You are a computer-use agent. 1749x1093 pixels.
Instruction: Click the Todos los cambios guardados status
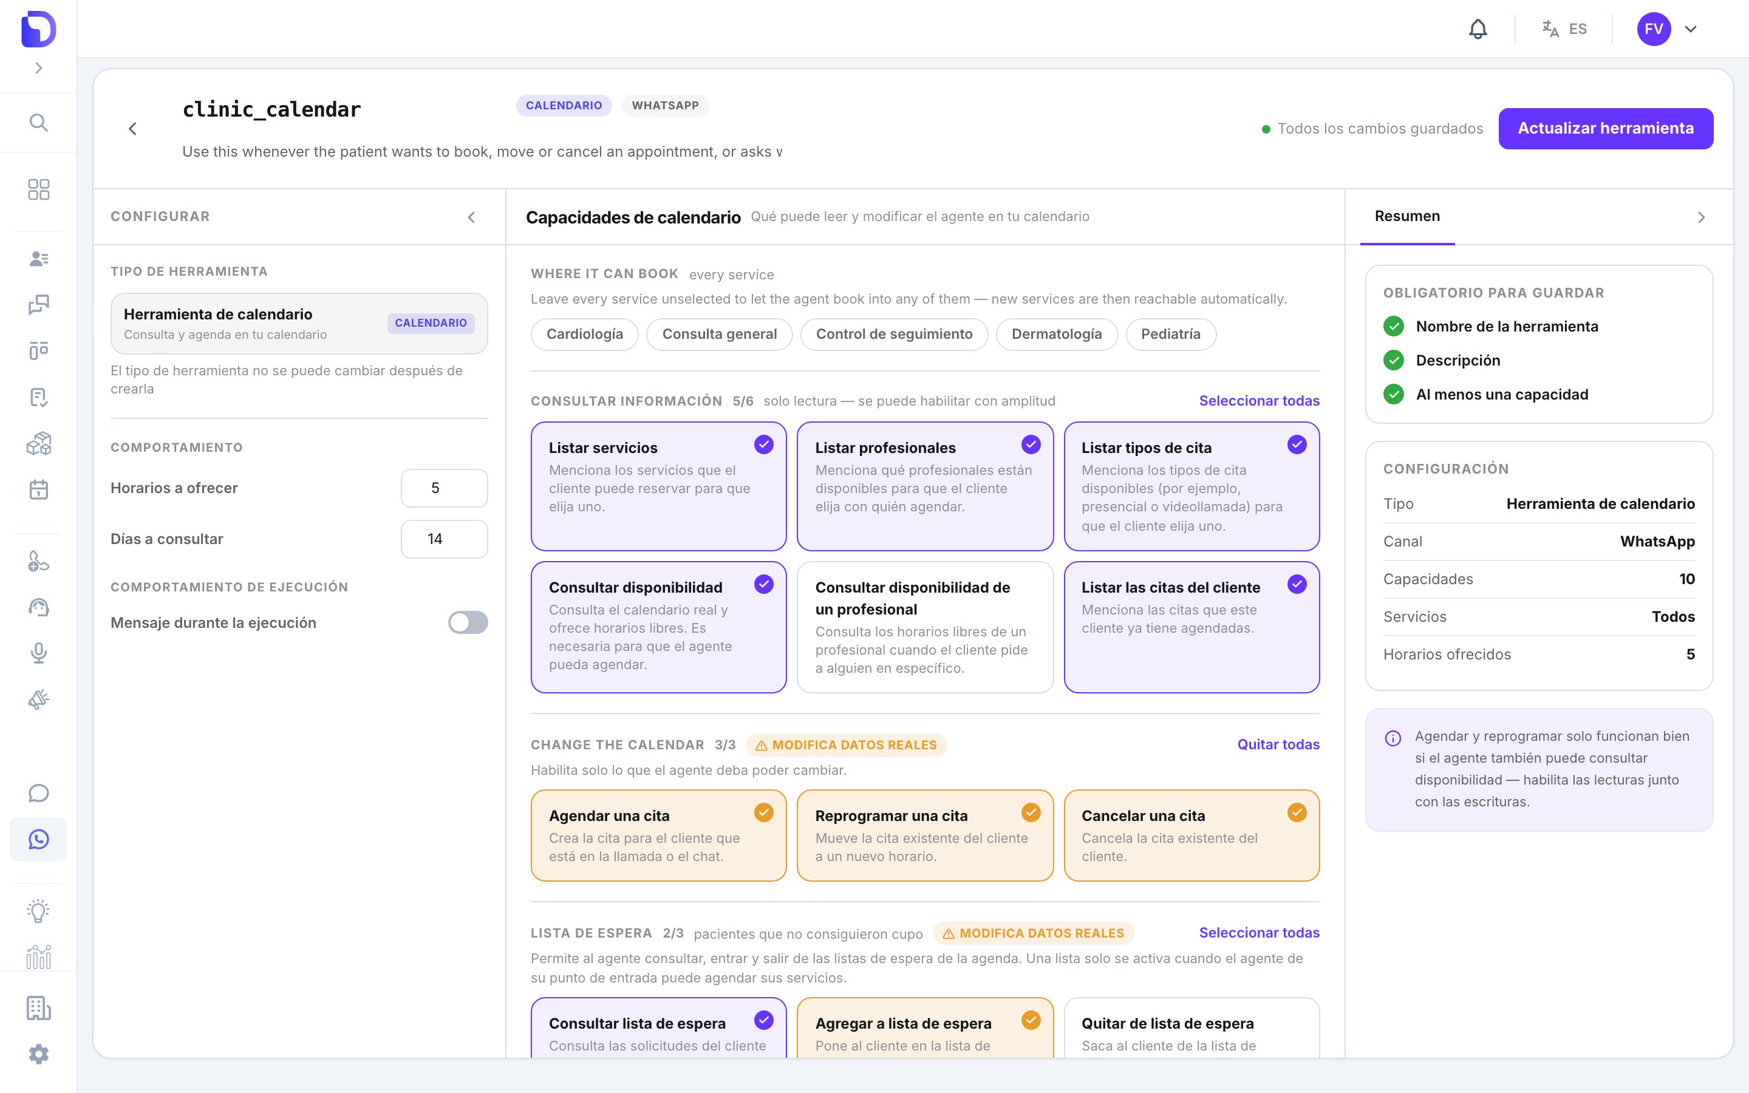(1372, 129)
